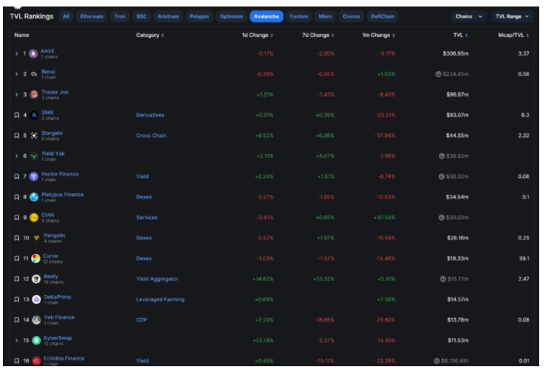Switch to the Tron tab
This screenshot has width=545, height=372.
pyautogui.click(x=120, y=17)
